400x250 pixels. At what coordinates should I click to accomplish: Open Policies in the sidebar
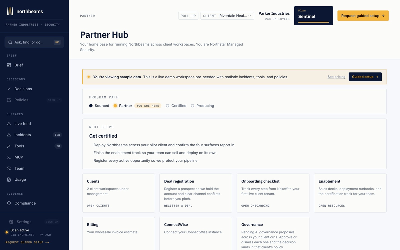point(34,100)
